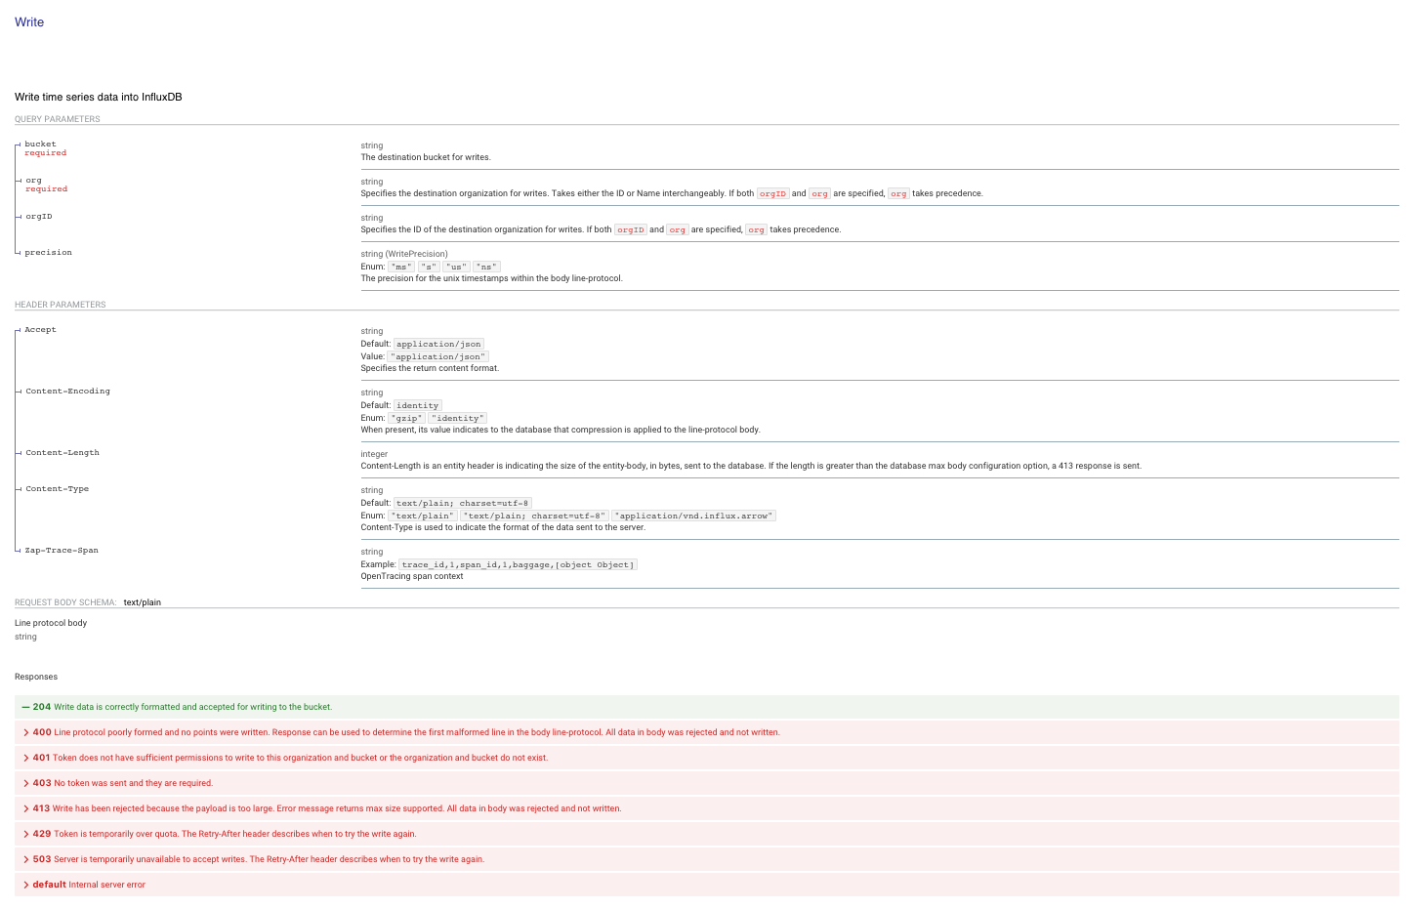1414x909 pixels.
Task: Expand the 403 response details
Action: coord(41,783)
